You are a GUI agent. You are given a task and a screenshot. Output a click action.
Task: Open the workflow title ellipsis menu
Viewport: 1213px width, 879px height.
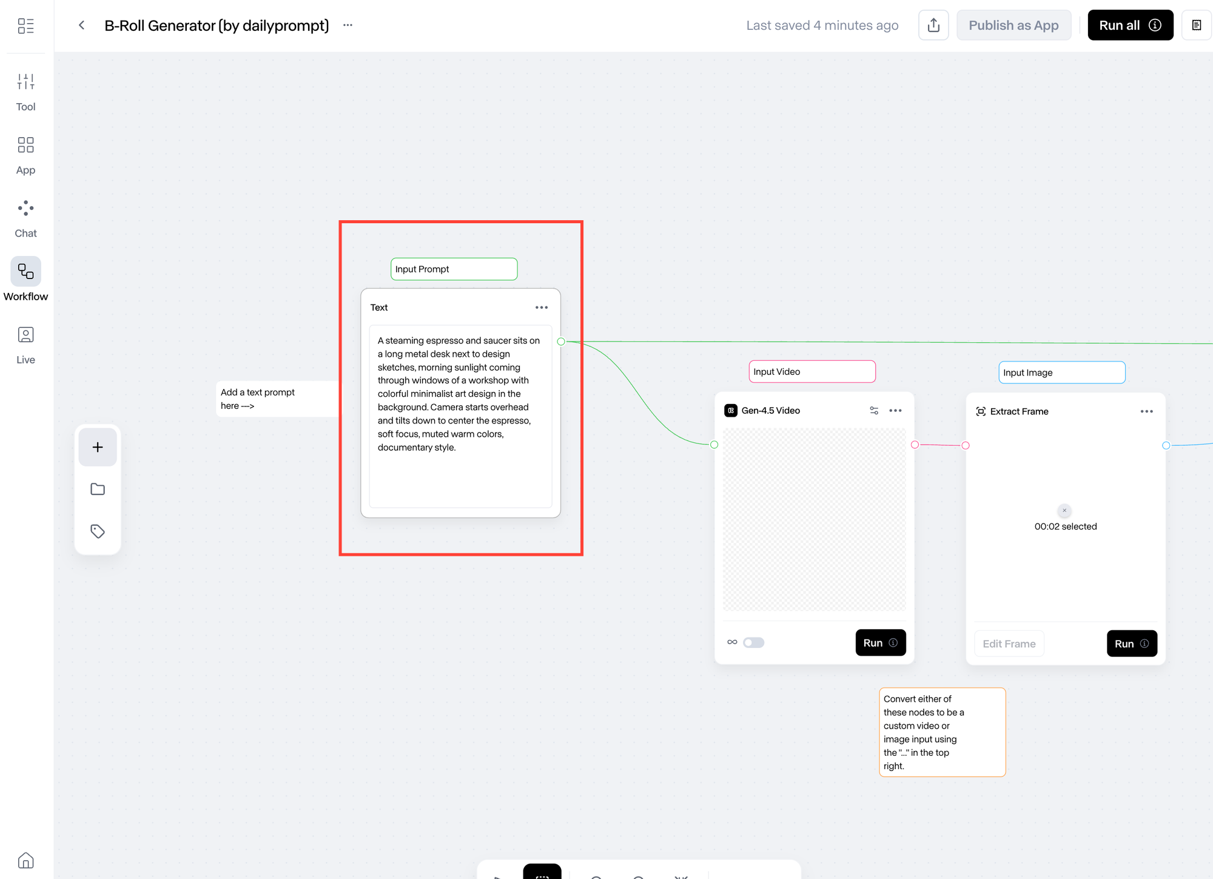coord(348,25)
